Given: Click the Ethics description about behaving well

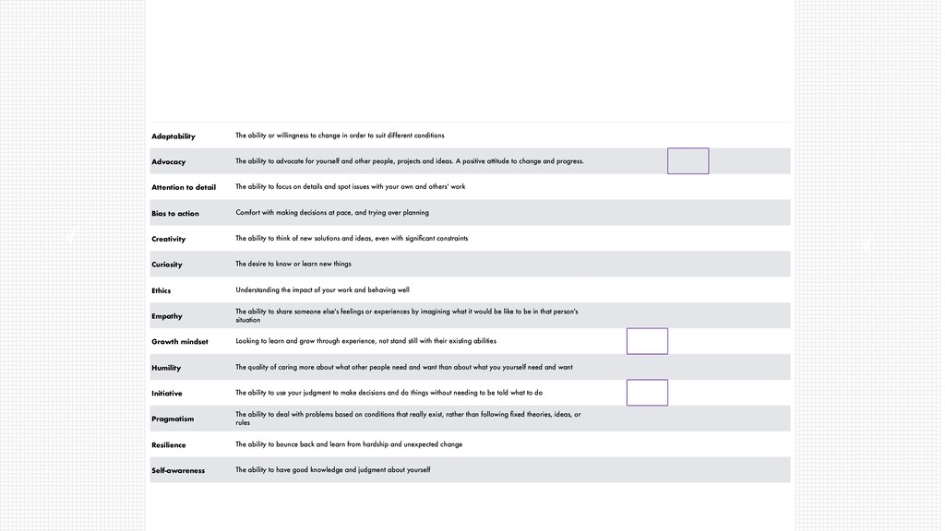Looking at the screenshot, I should tap(322, 289).
